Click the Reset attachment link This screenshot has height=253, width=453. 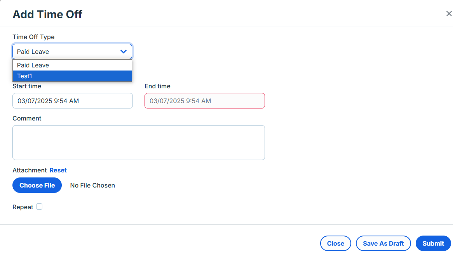pos(58,170)
